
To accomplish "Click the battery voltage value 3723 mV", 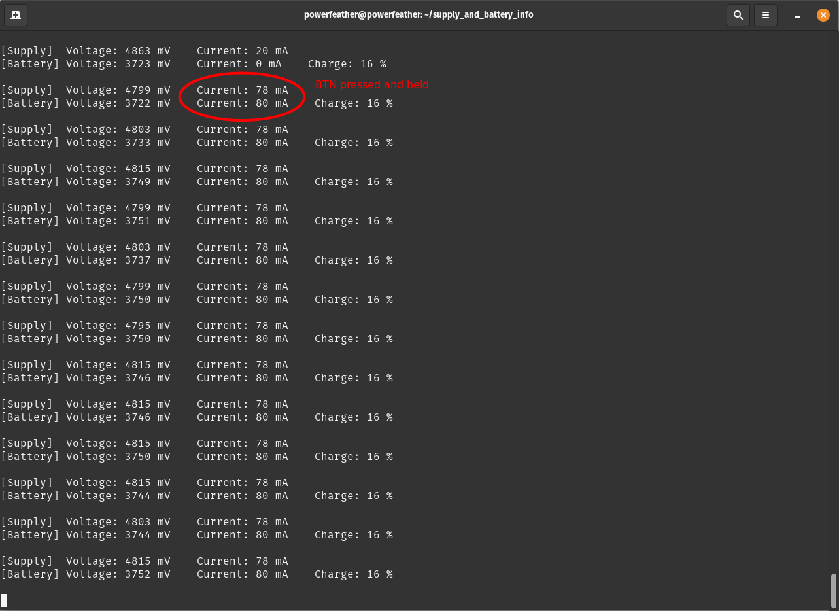I will 147,64.
